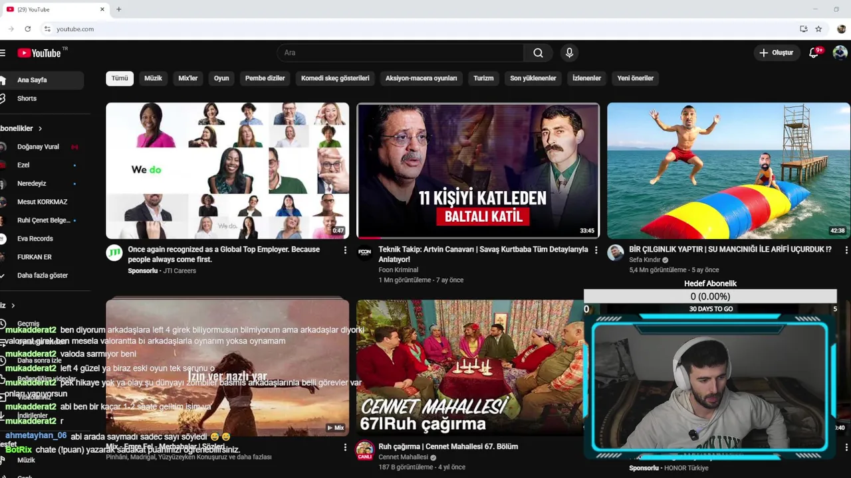The image size is (851, 478).
Task: Open the Ruh çağırma 67. Bölüm title
Action: pos(448,447)
